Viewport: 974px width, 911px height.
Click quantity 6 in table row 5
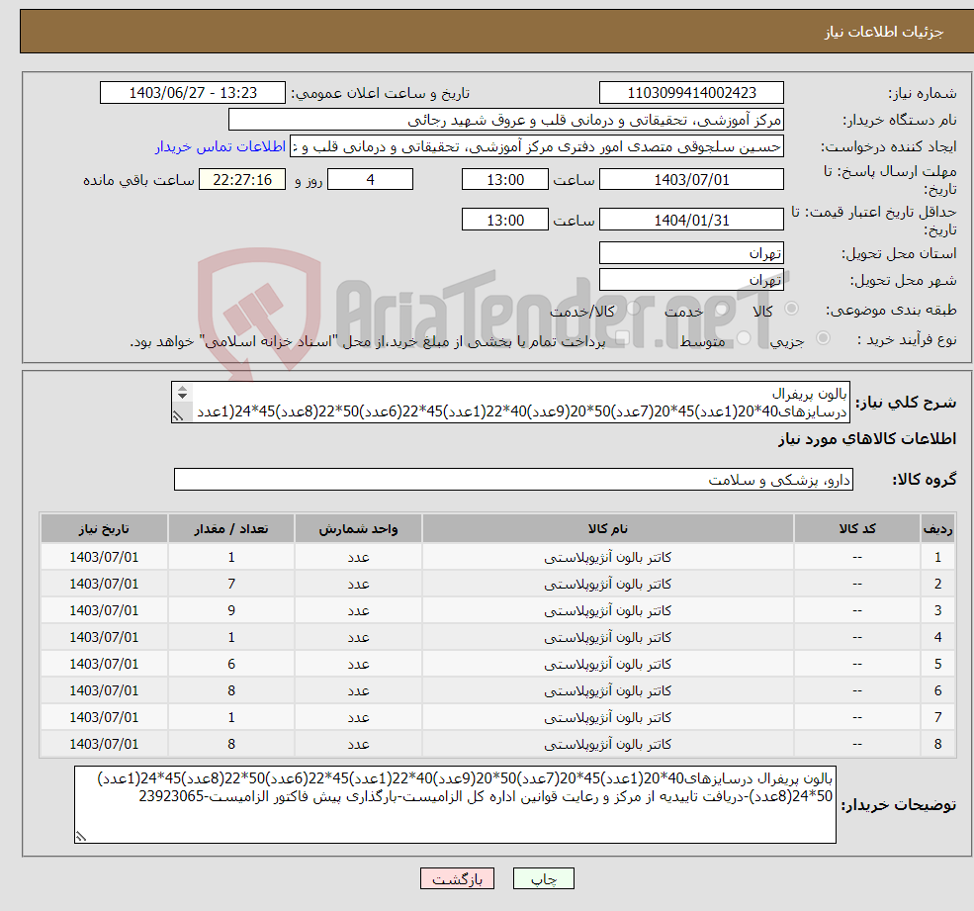(x=231, y=665)
